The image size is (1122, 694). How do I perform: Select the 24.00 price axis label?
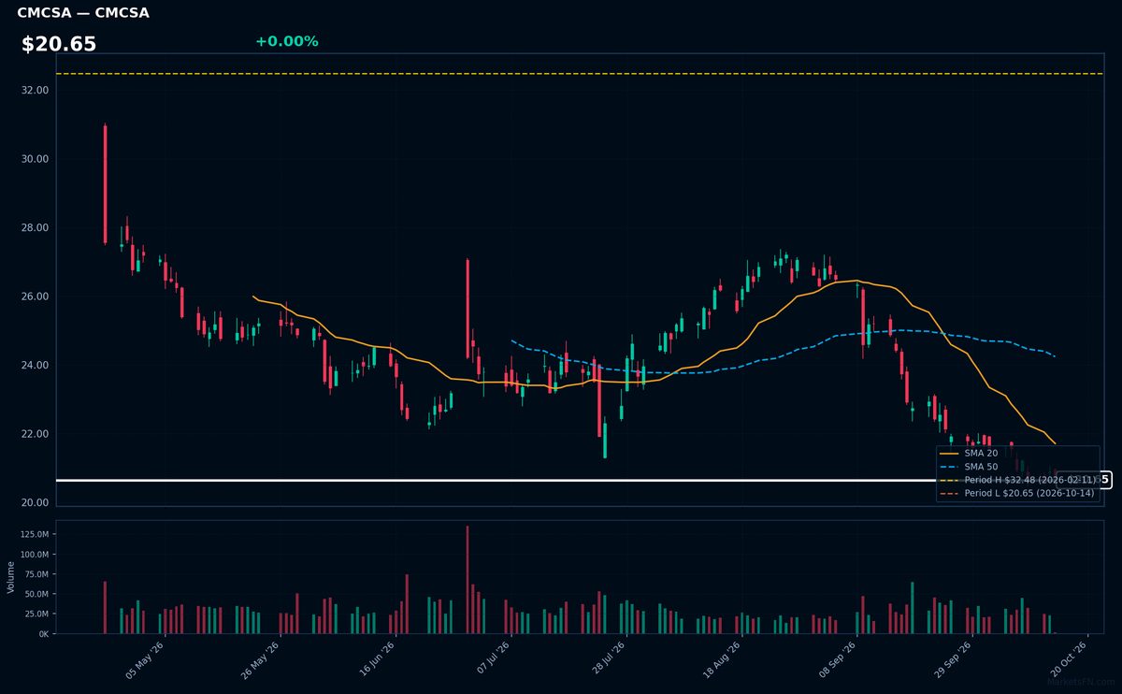pos(34,365)
